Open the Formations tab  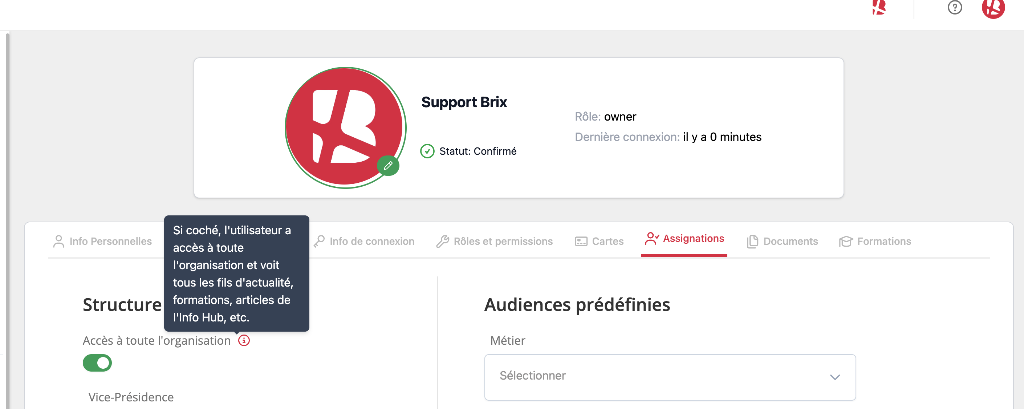click(x=875, y=241)
